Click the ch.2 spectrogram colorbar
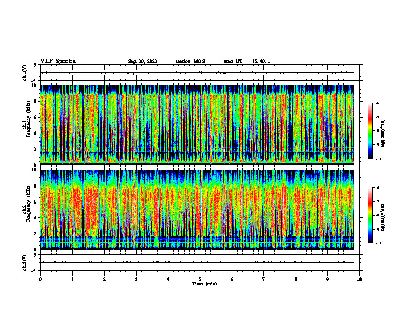This screenshot has height=313, width=405. point(370,215)
